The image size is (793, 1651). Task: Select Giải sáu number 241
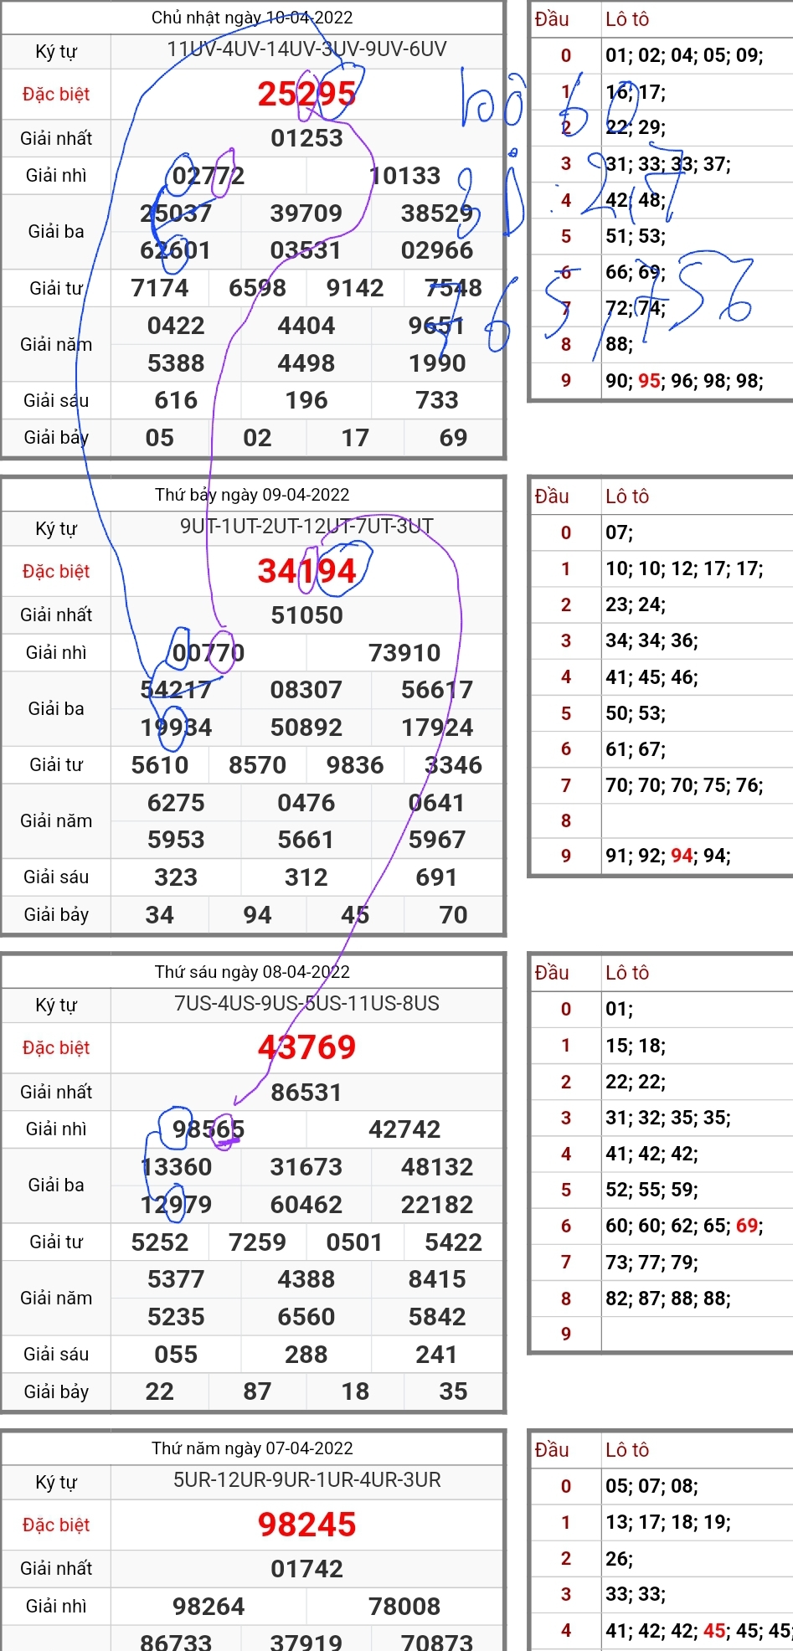[437, 1355]
